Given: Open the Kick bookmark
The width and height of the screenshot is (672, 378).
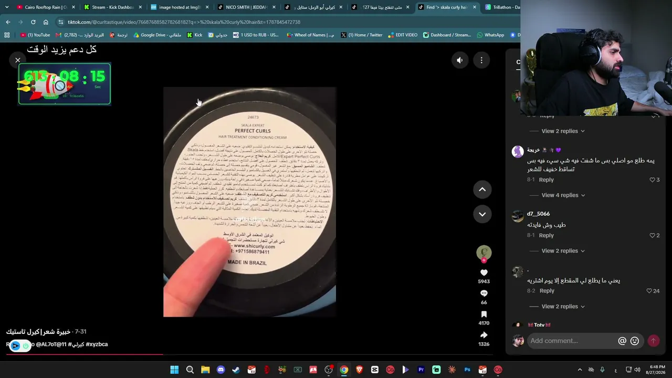Looking at the screenshot, I should click(195, 35).
